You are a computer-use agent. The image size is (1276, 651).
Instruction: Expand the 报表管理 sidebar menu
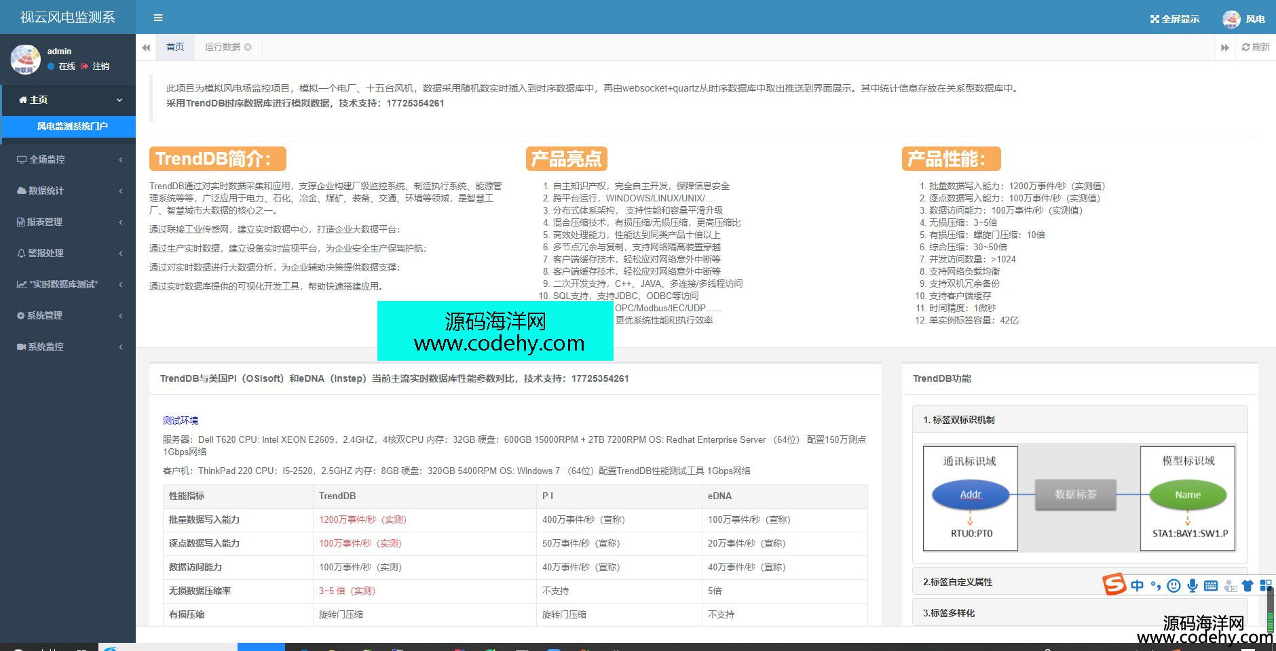click(69, 222)
